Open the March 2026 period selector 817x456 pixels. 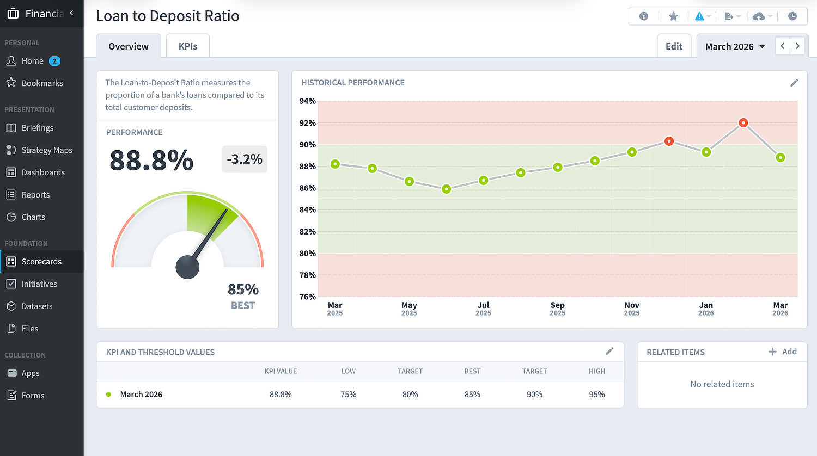[734, 47]
